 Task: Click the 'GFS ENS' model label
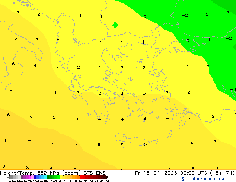pyautogui.click(x=95, y=173)
